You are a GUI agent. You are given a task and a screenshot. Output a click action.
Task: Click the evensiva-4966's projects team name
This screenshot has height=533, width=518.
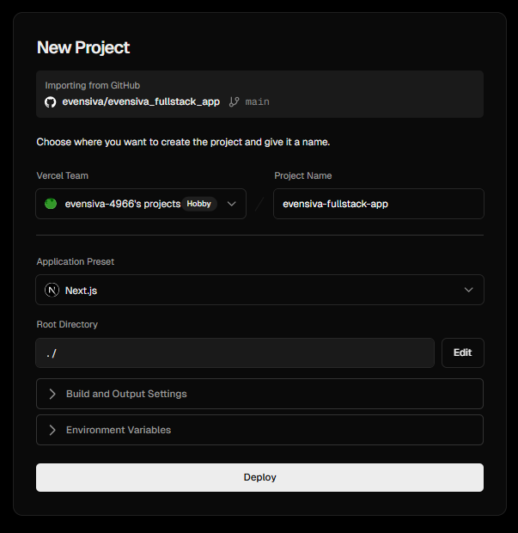point(123,204)
